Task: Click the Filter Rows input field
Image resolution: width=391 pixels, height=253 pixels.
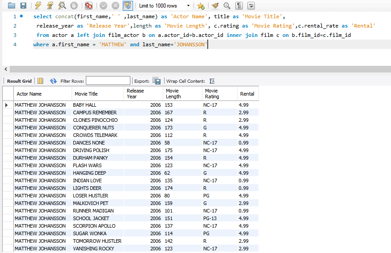Action: point(108,81)
